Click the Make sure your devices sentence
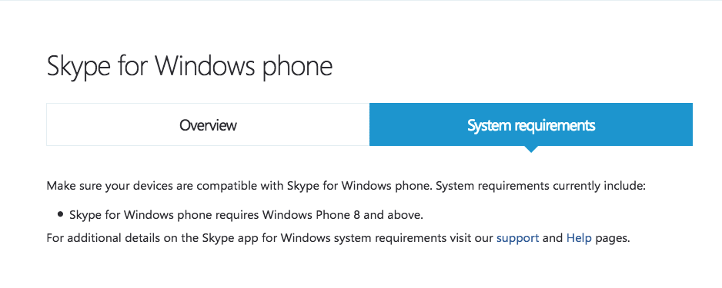The width and height of the screenshot is (722, 288). pos(346,187)
